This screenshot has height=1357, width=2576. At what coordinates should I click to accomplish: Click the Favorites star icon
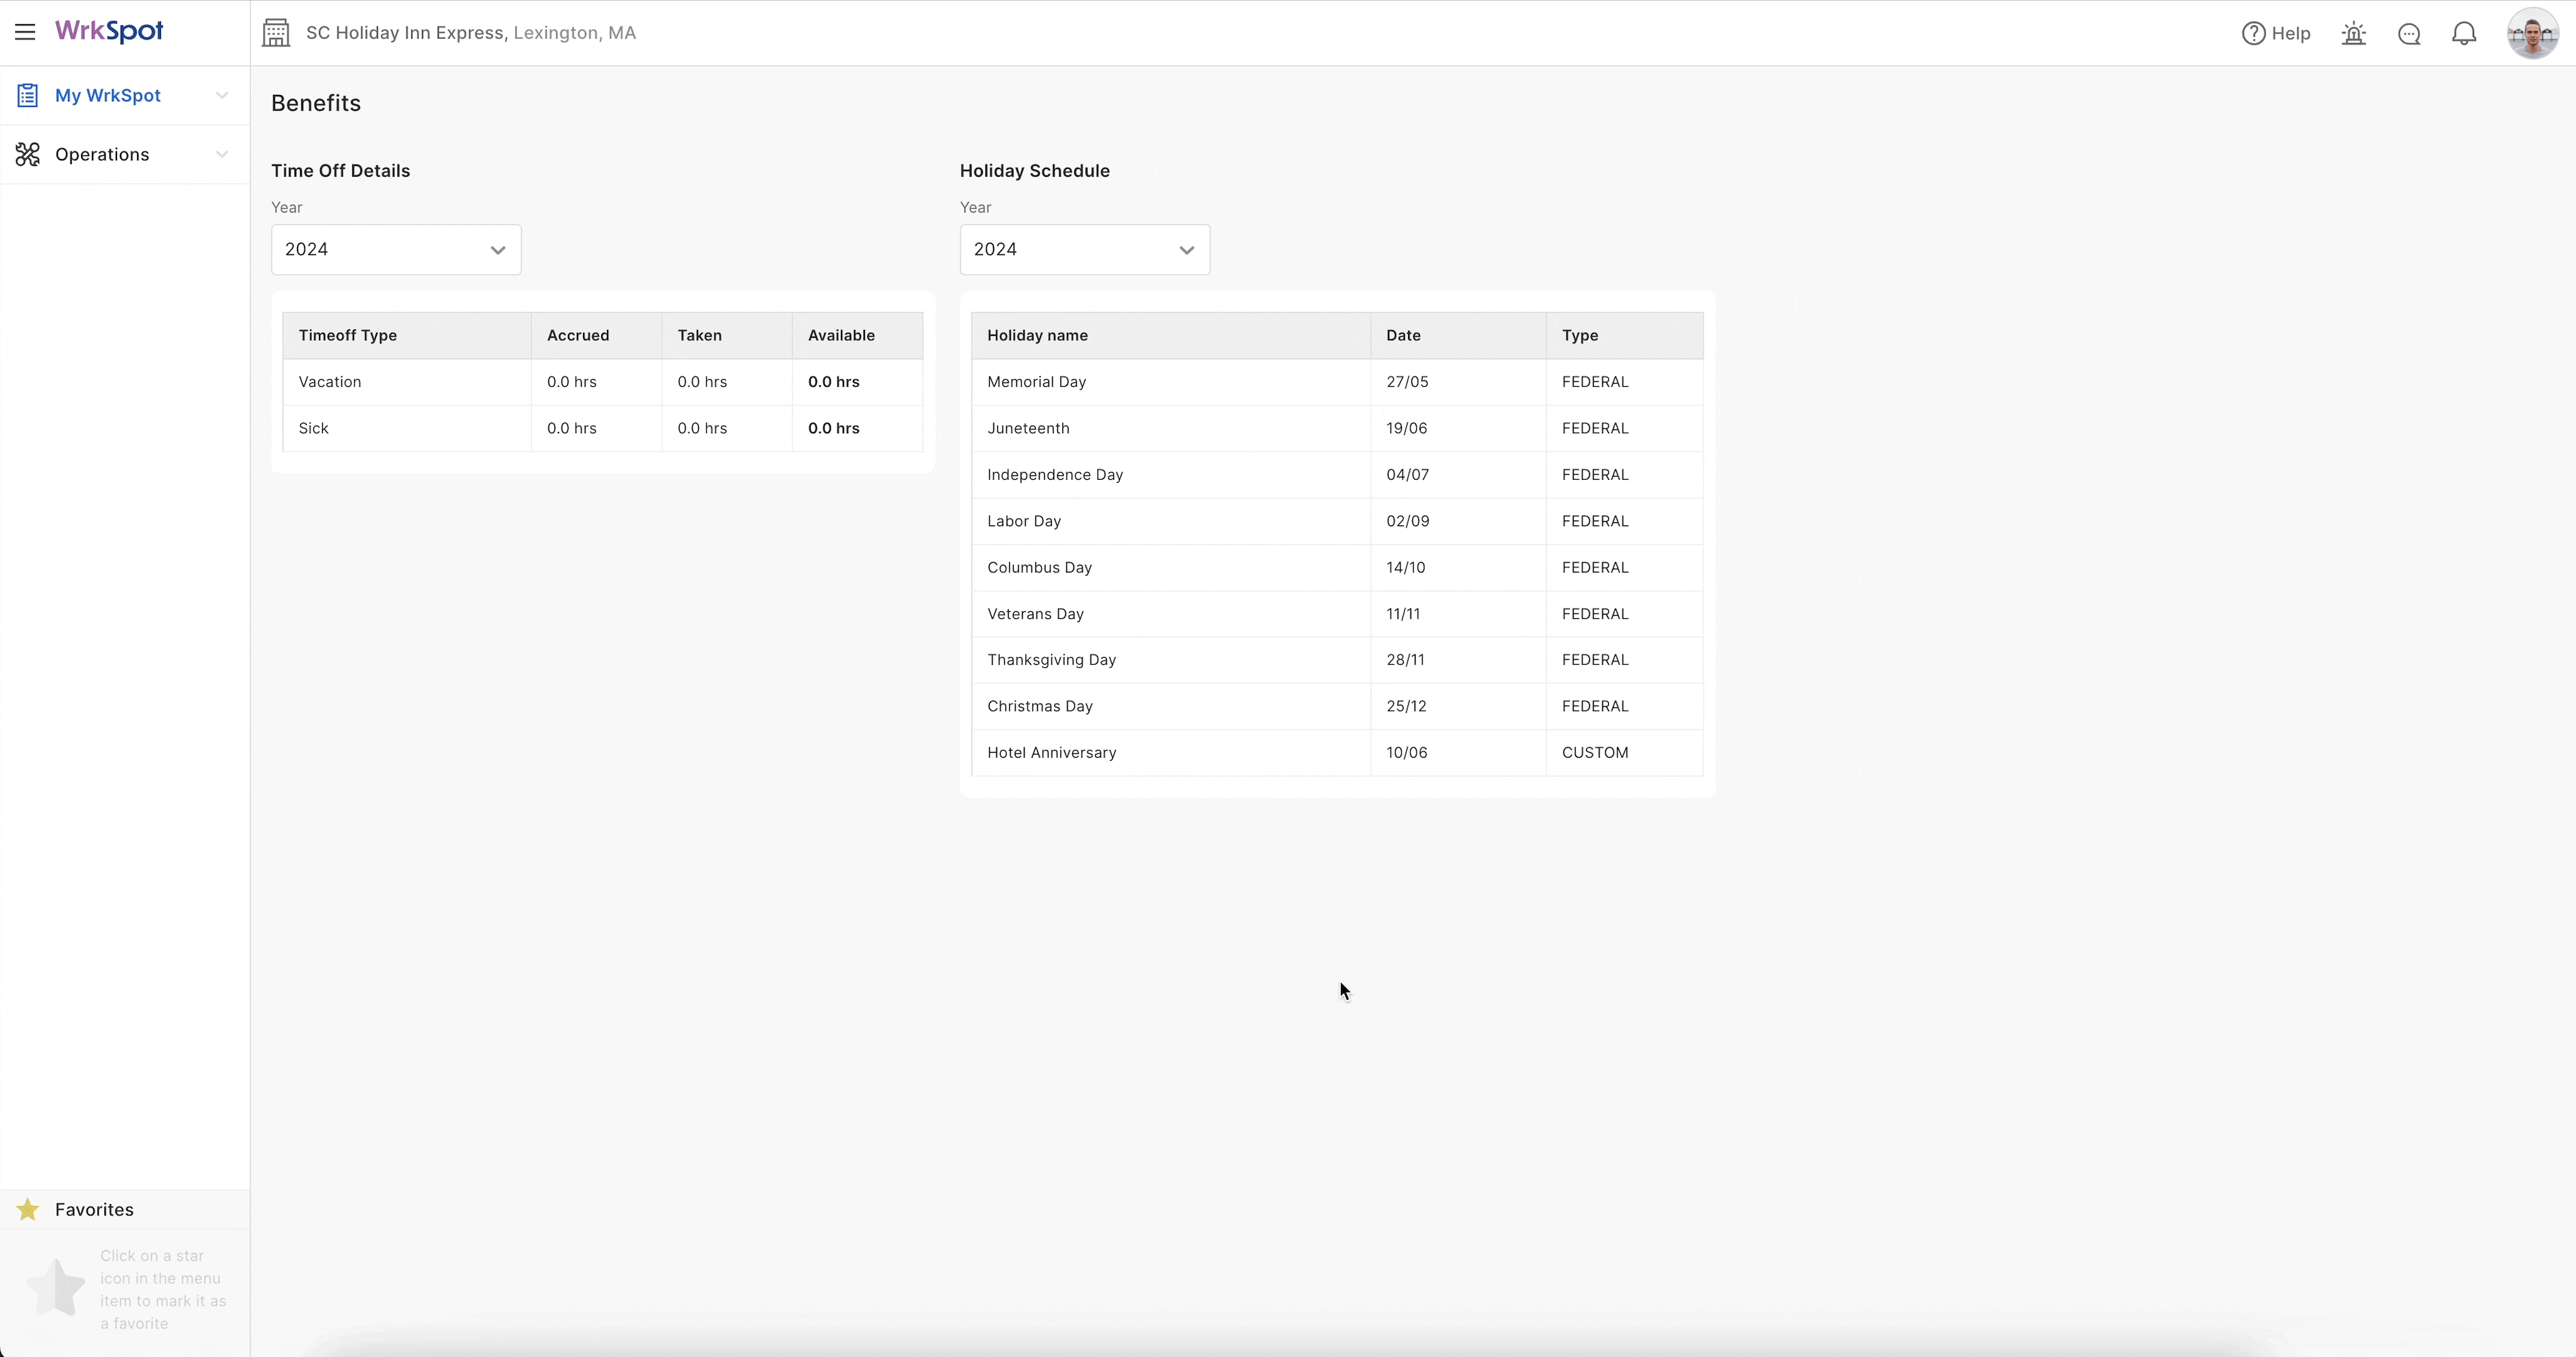[x=28, y=1209]
